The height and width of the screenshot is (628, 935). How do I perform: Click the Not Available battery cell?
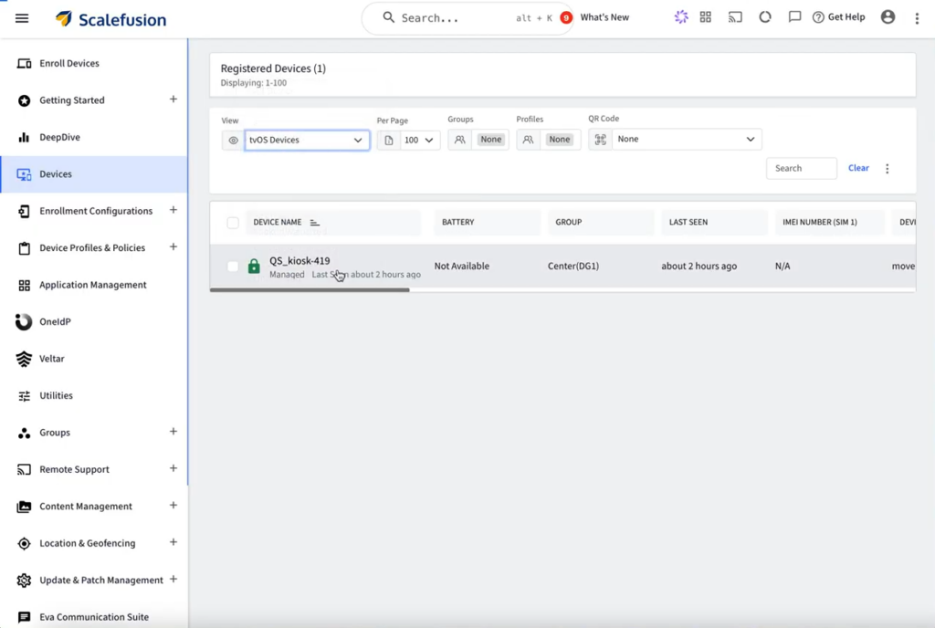point(461,267)
